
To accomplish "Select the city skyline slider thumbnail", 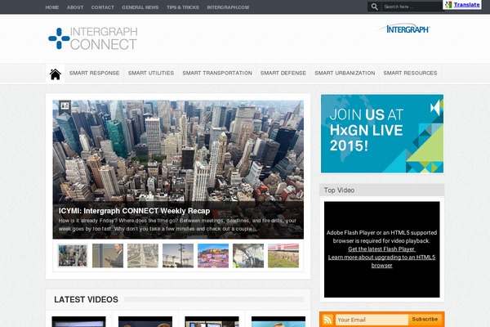I will (x=73, y=256).
